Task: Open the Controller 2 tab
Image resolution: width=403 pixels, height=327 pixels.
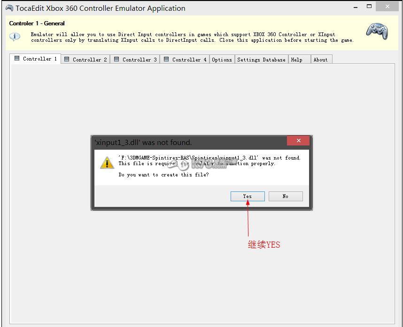Action: [85, 60]
